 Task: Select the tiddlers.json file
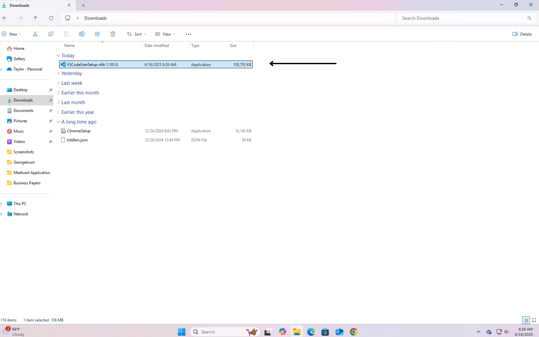156,140
